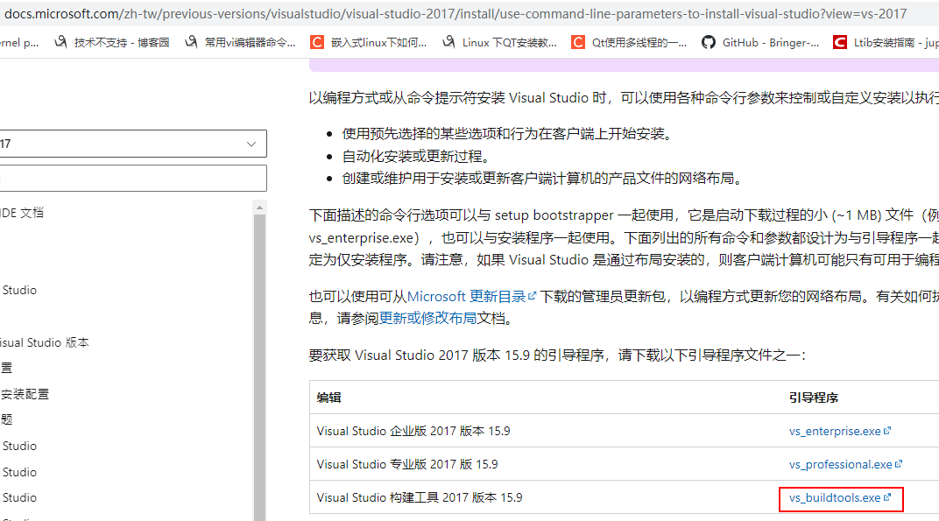939x521 pixels.
Task: Open the 安装配置 sidebar item
Action: click(x=25, y=394)
